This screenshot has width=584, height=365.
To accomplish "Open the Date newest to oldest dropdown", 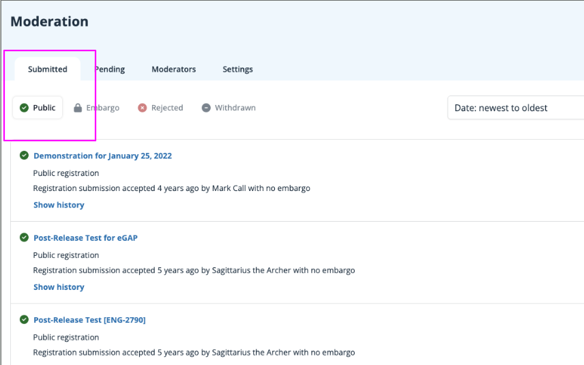I will [516, 108].
